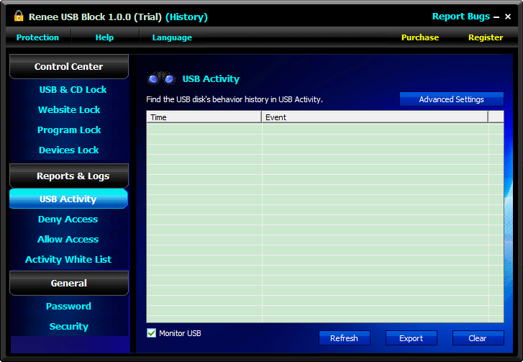Viewport: 523px width, 362px height.
Task: Expand the General section header
Action: [x=68, y=284]
